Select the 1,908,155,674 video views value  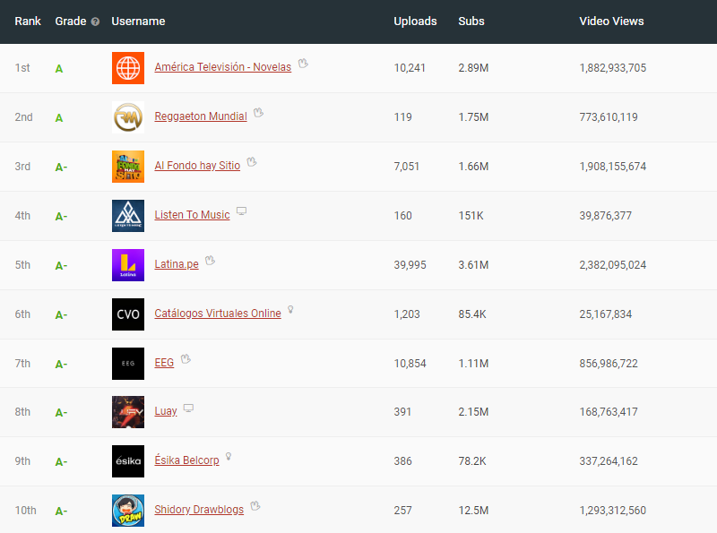(x=613, y=167)
